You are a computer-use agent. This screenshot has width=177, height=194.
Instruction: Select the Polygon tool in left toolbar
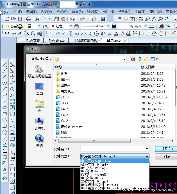[5, 120]
